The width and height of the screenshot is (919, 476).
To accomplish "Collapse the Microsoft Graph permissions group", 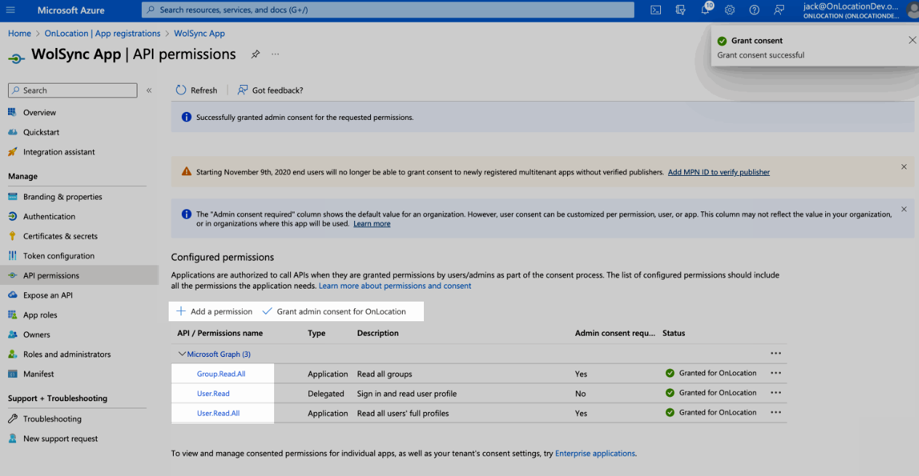I will pyautogui.click(x=182, y=354).
